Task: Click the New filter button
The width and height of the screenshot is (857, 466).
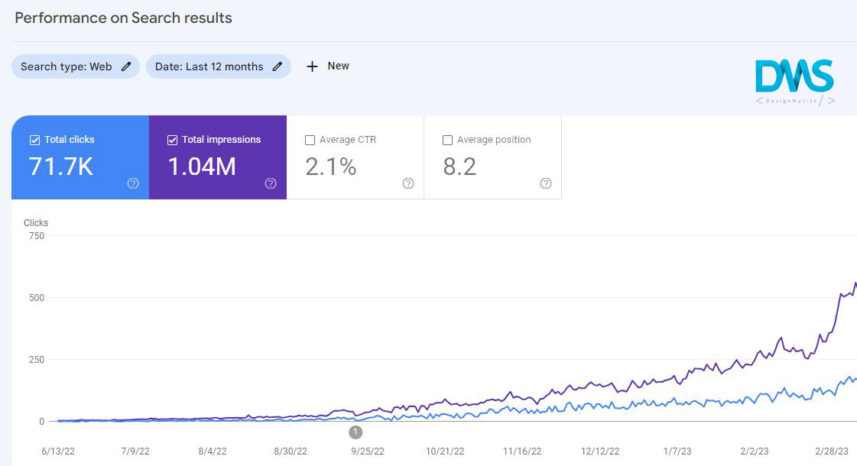Action: click(x=328, y=66)
